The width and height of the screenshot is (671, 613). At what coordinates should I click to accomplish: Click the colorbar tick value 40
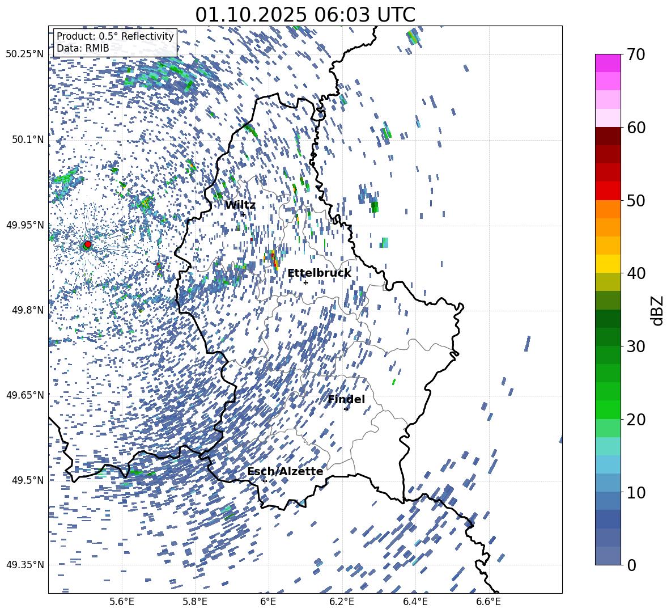636,273
